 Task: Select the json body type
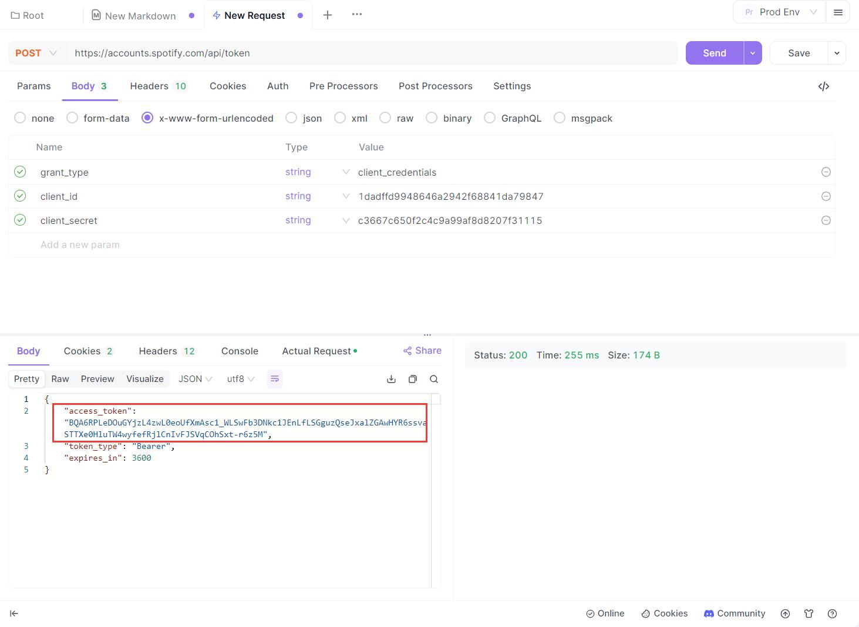click(291, 118)
